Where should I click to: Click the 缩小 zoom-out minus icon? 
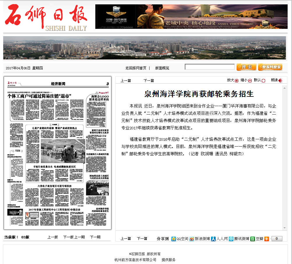pos(250,81)
